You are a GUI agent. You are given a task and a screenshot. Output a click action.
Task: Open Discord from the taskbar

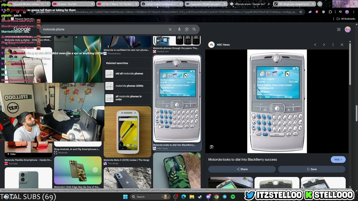[x=208, y=197]
